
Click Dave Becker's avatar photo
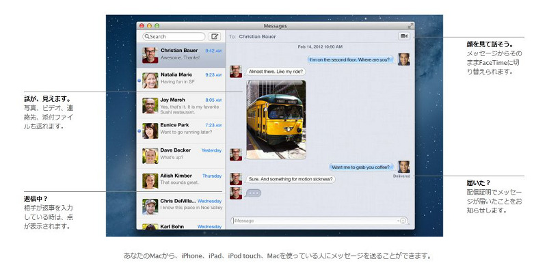pos(150,156)
